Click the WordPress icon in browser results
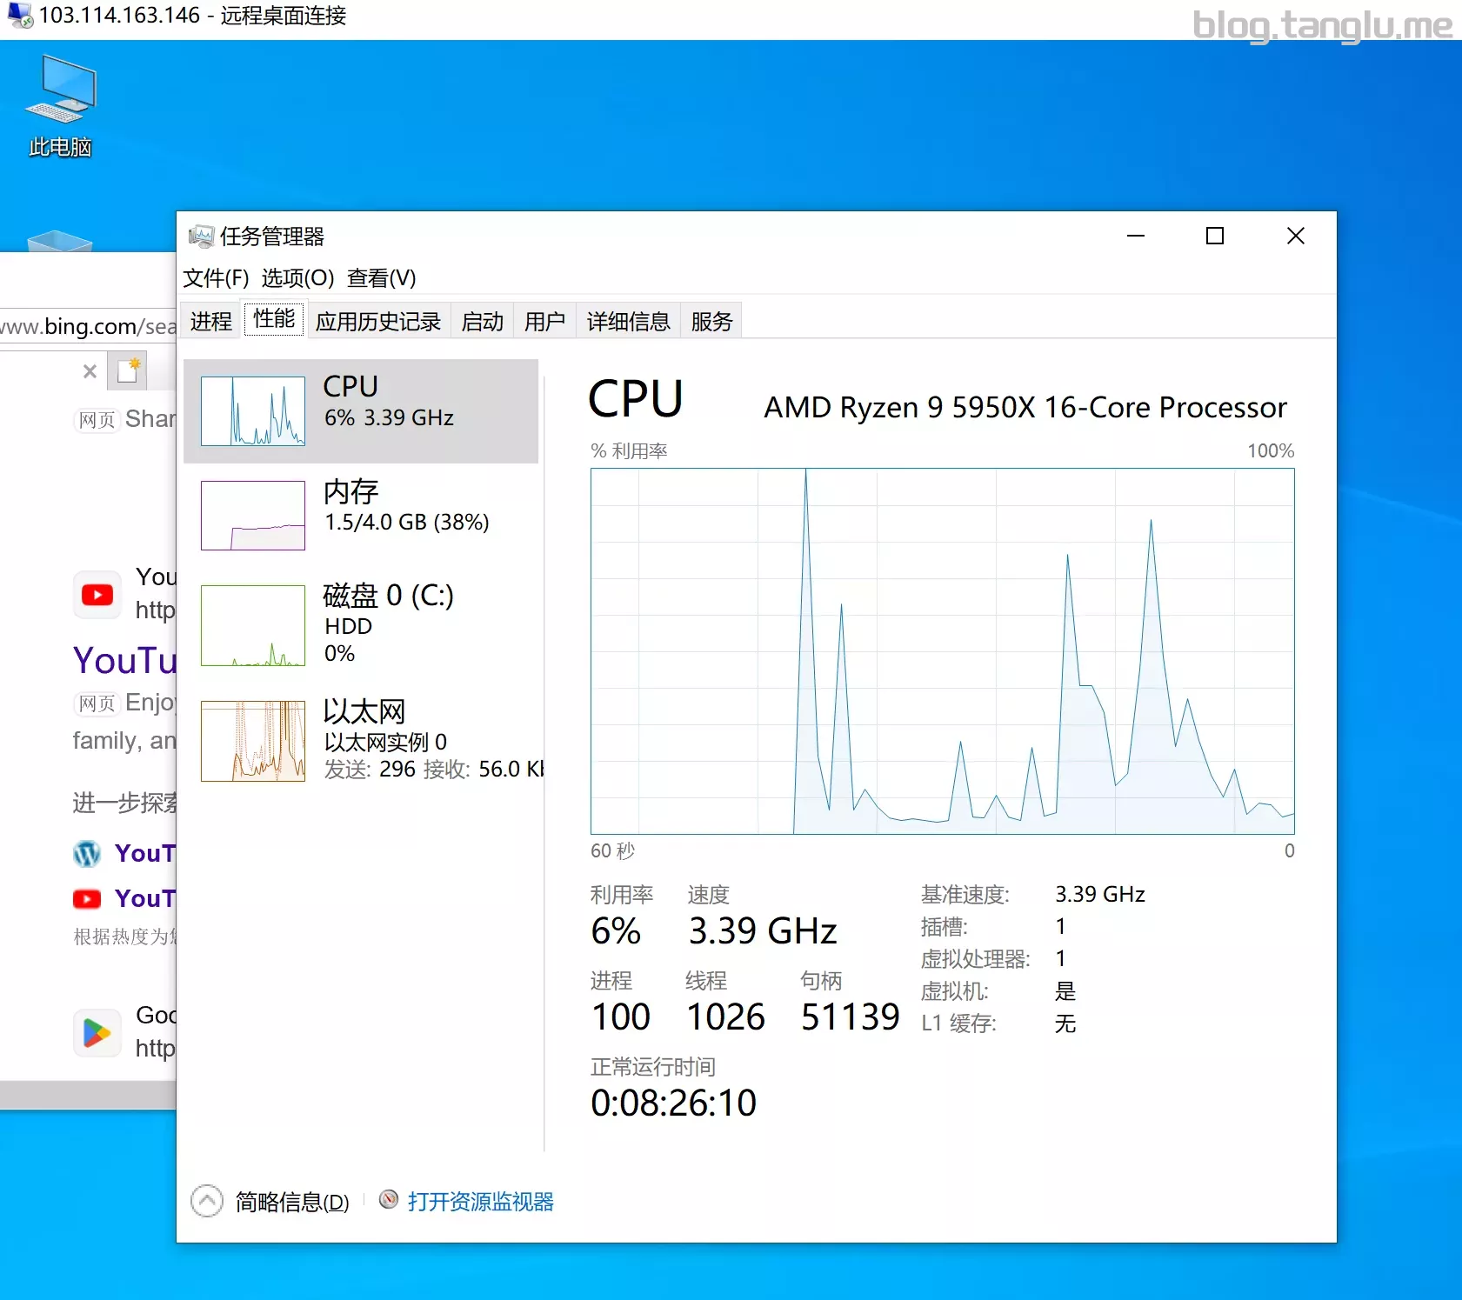This screenshot has height=1300, width=1462. pyautogui.click(x=87, y=854)
